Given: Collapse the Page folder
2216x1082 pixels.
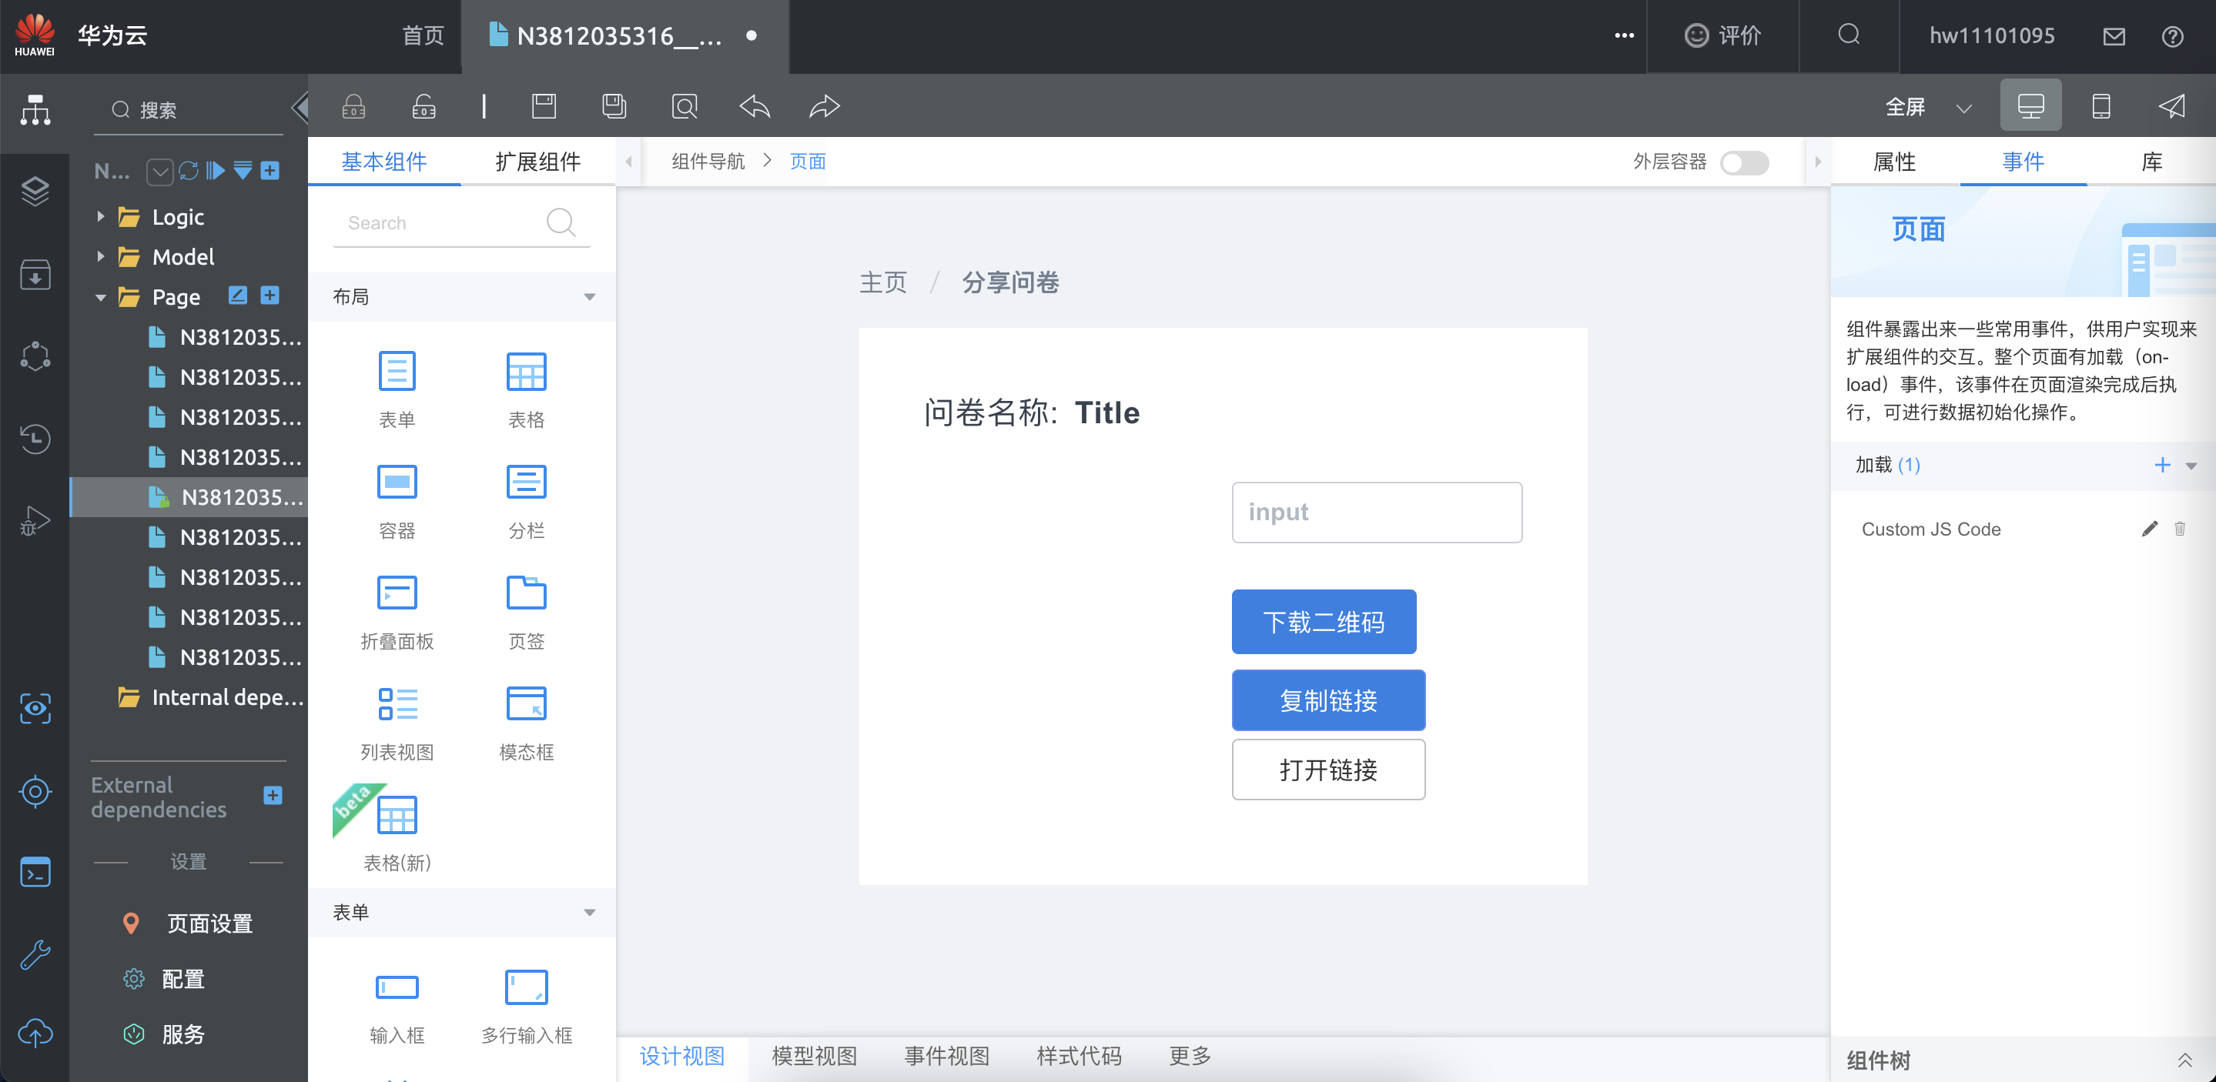Looking at the screenshot, I should pyautogui.click(x=101, y=298).
